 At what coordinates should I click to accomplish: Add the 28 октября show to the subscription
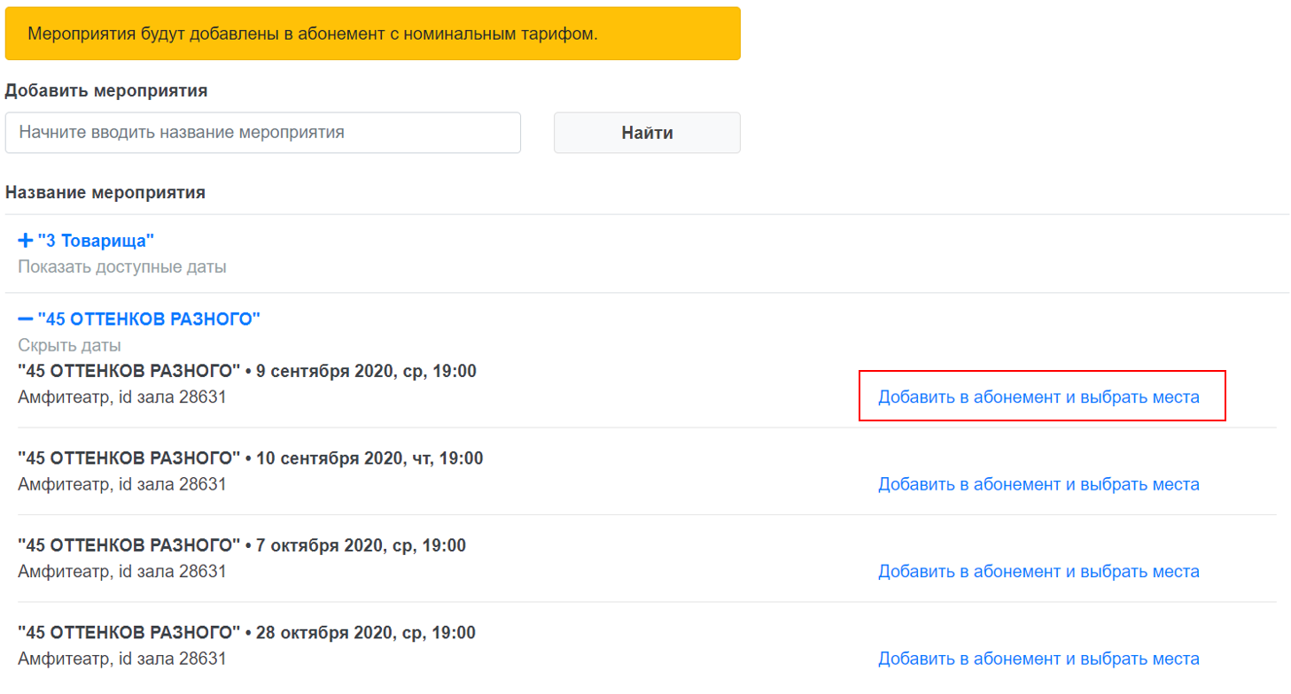[1038, 659]
